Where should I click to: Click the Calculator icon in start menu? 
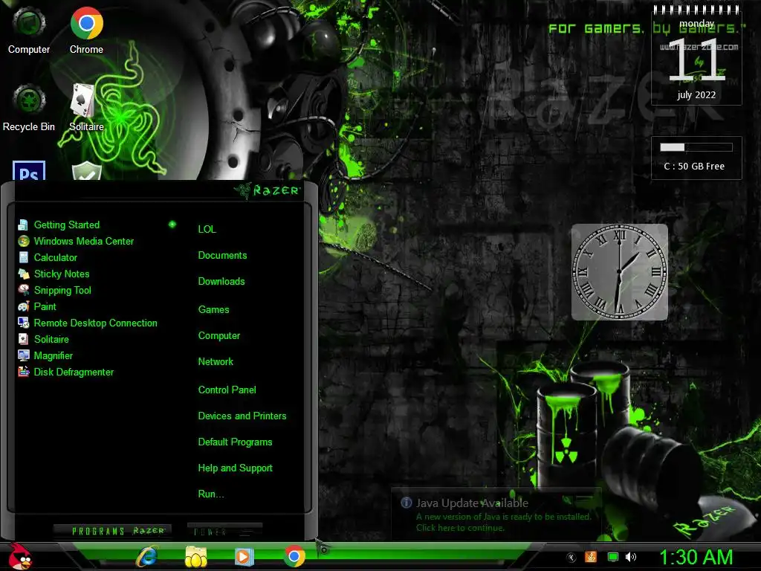[23, 257]
